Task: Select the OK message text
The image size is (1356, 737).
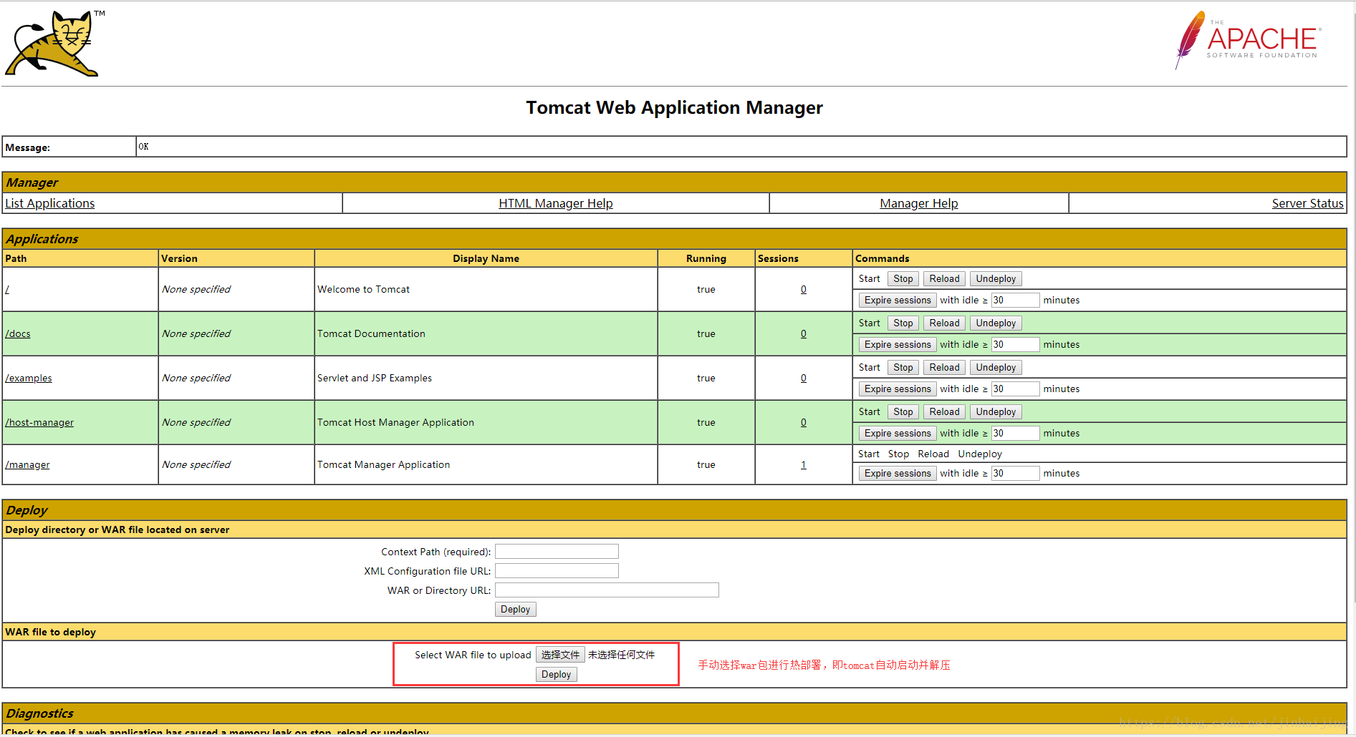Action: point(143,147)
